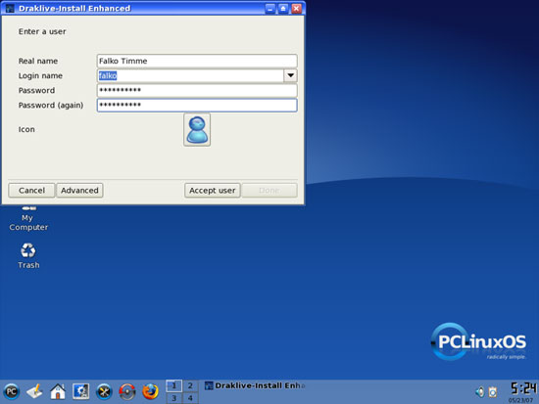Close the Draklive-Install window
Screen dimensions: 539x404
[x=296, y=9]
